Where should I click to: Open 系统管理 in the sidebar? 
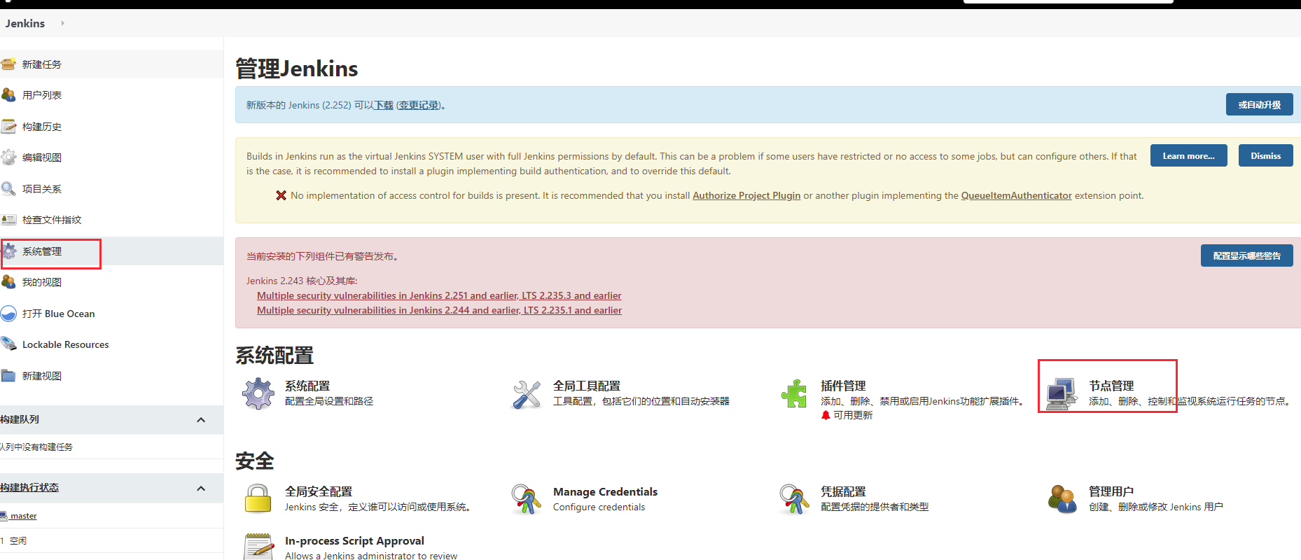point(42,251)
